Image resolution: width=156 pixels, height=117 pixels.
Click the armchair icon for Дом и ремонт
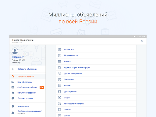tap(59, 92)
